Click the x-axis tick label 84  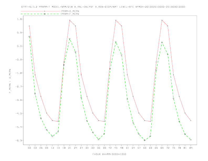point(191,148)
